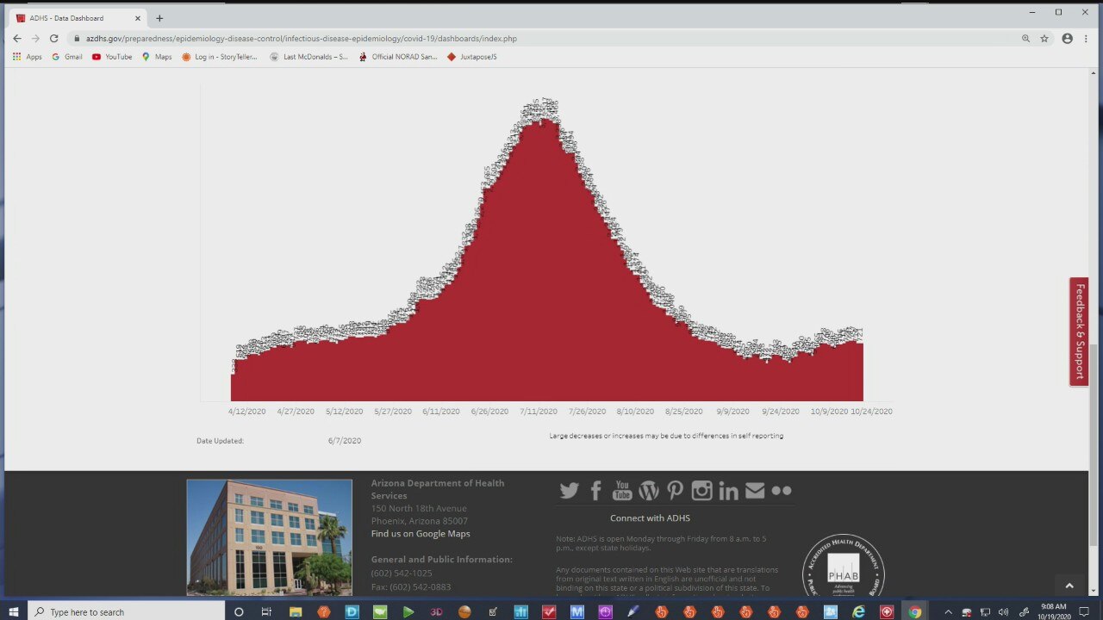Open the LinkedIn icon in footer

tap(728, 491)
